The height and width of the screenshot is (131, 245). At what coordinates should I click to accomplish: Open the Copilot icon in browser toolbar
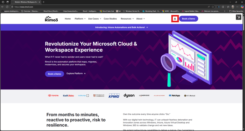242,7
